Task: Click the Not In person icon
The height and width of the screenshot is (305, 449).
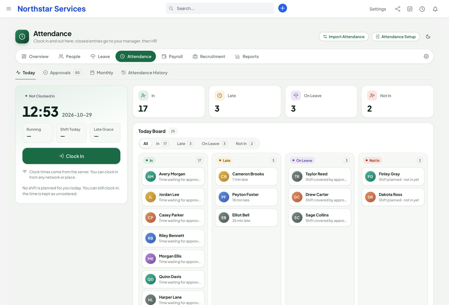Action: pos(372,96)
